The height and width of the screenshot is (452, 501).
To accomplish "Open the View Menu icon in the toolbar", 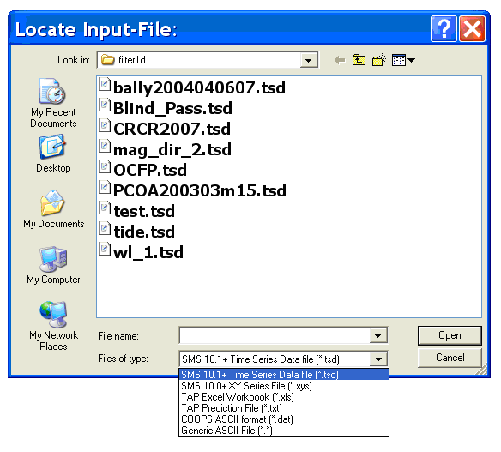I will point(403,60).
